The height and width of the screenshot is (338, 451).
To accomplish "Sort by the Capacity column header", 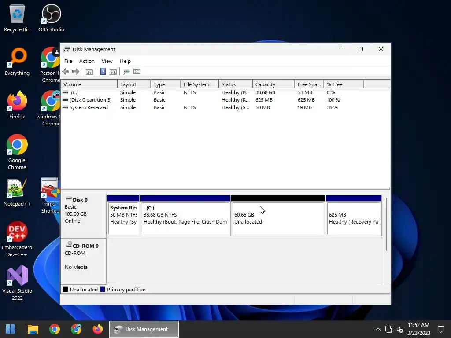I will click(274, 84).
